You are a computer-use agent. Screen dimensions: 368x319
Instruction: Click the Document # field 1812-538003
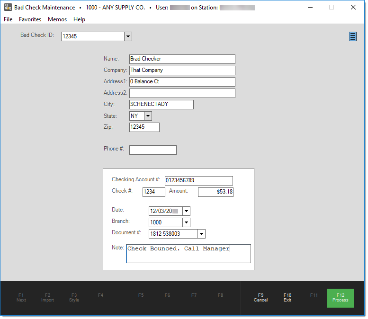174,234
